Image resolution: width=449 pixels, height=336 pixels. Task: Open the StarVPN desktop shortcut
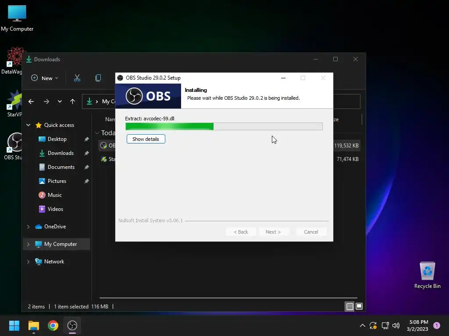[14, 103]
